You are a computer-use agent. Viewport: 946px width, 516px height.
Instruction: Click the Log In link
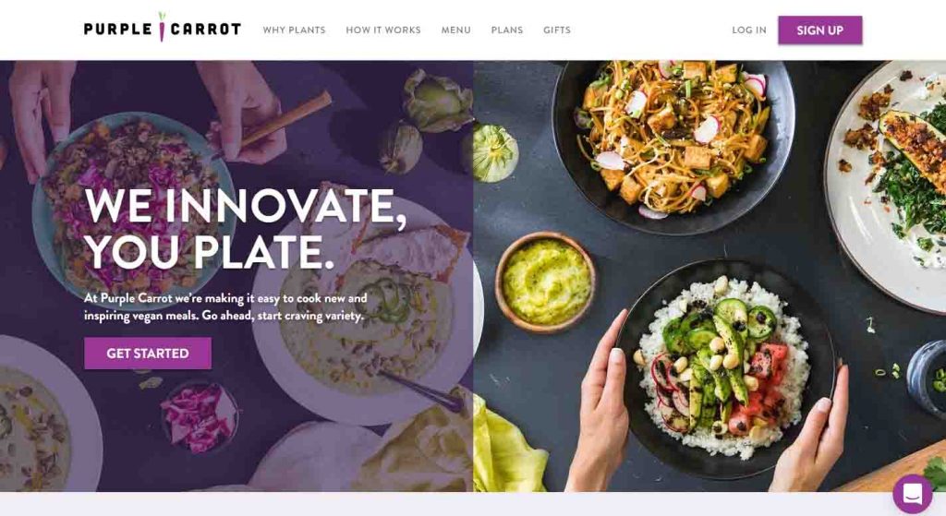(748, 30)
